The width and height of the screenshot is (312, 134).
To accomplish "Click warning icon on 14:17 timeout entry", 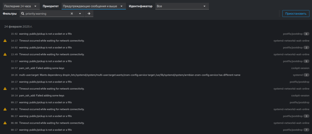I will coord(5,41).
